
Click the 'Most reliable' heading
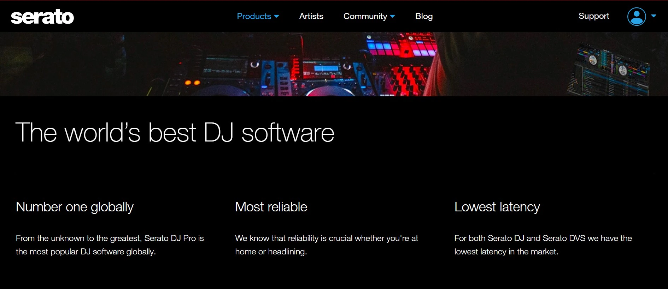[271, 207]
